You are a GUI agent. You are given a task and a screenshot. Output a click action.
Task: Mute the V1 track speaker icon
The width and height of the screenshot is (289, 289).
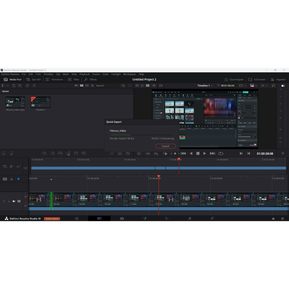(x=14, y=201)
